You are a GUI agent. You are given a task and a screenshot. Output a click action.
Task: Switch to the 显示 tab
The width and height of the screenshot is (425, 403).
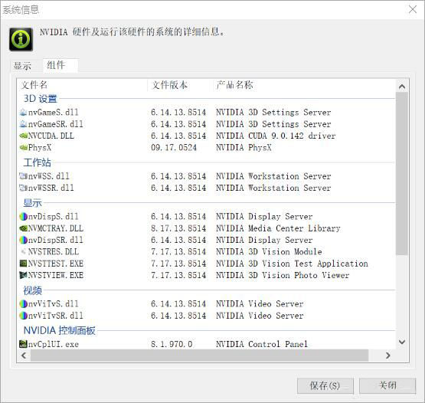coord(22,66)
